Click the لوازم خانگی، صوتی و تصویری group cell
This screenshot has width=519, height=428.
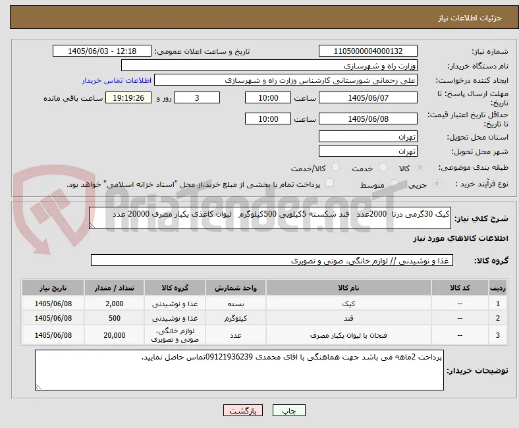pyautogui.click(x=175, y=335)
